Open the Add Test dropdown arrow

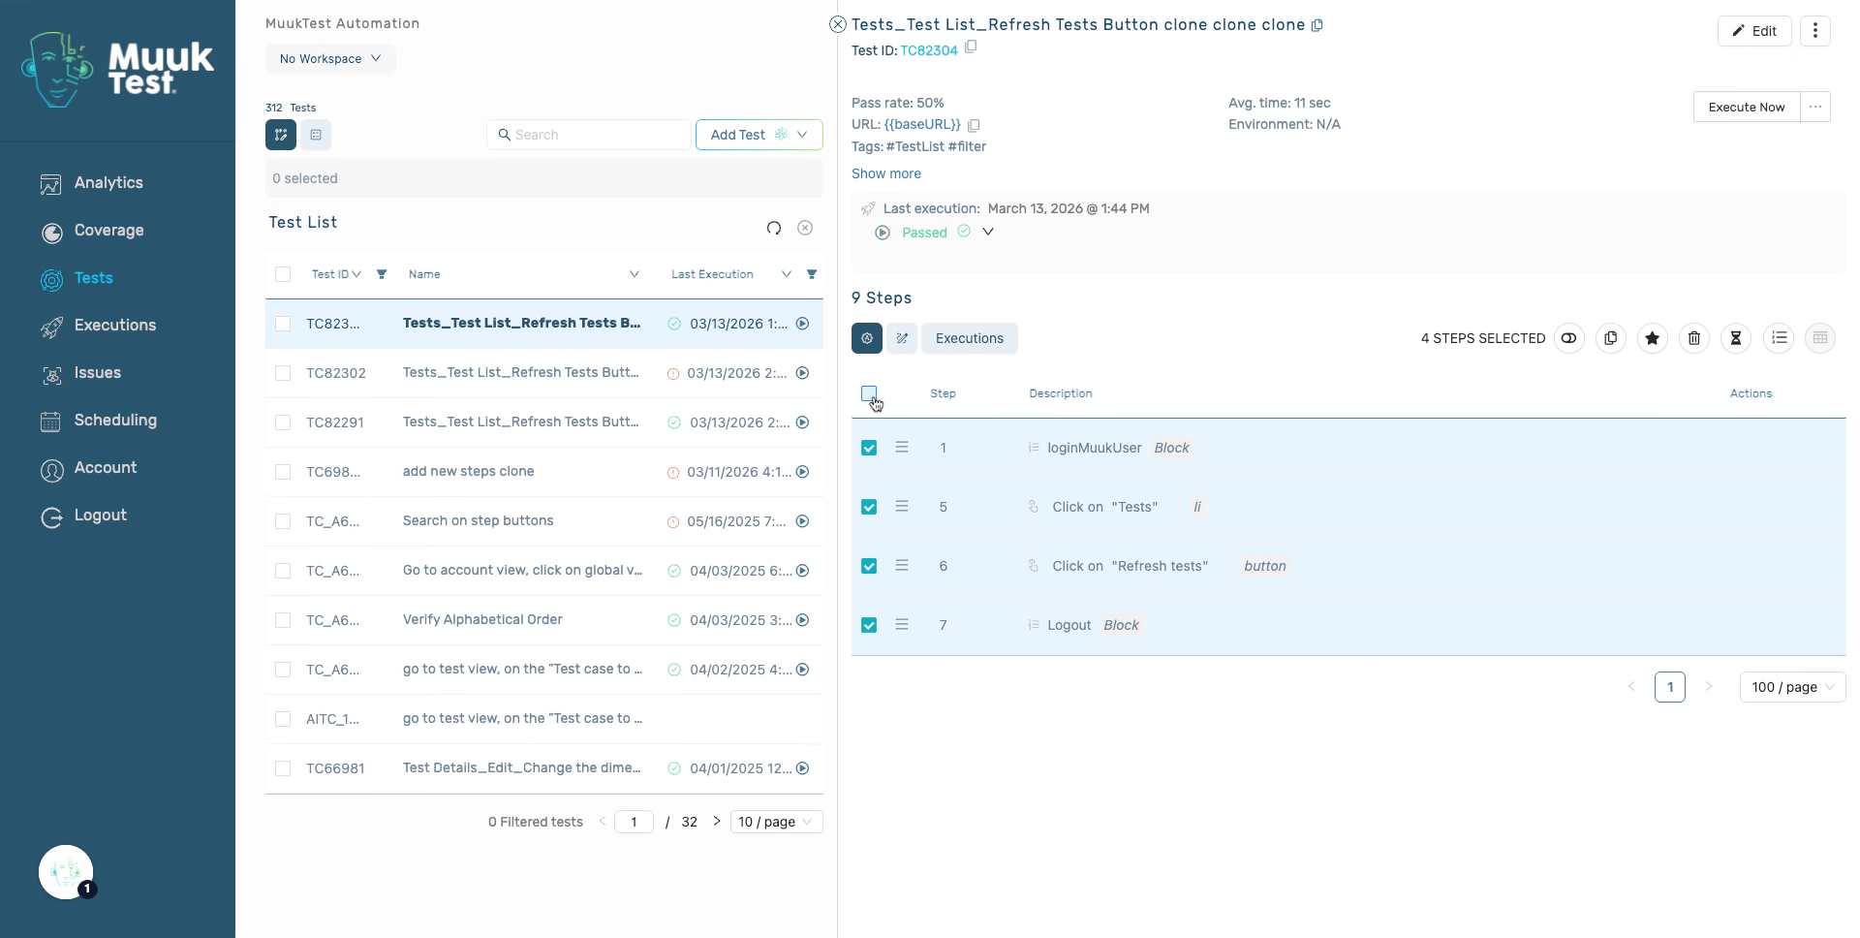tap(802, 135)
